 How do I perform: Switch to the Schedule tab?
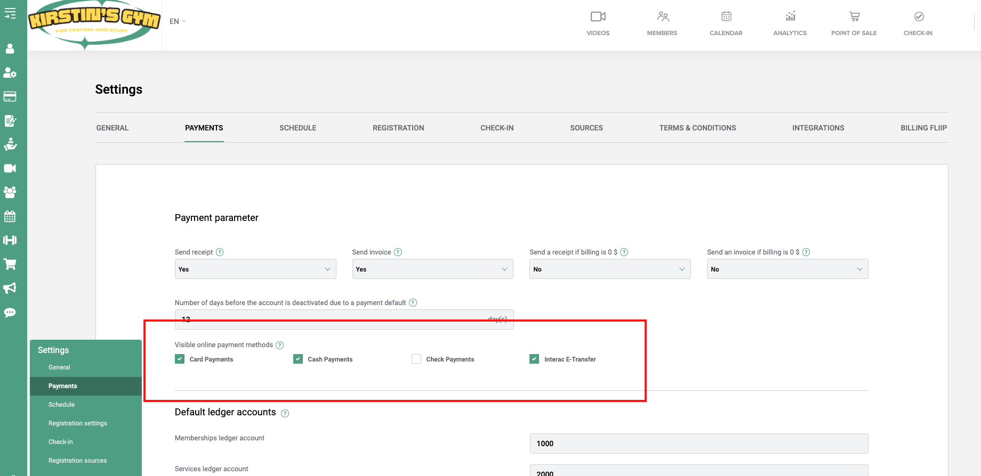coord(297,128)
